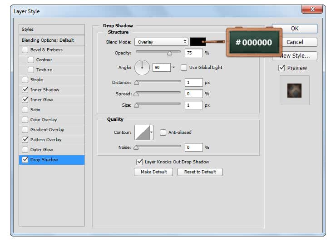Image resolution: width=336 pixels, height=241 pixels.
Task: Click the angle dial control
Action: 142,68
